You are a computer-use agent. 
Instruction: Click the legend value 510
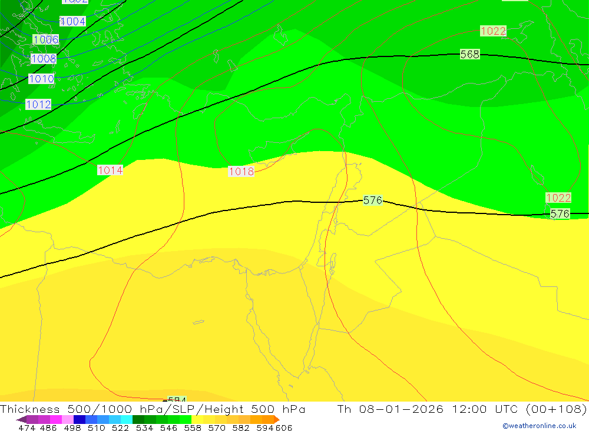pos(96,427)
